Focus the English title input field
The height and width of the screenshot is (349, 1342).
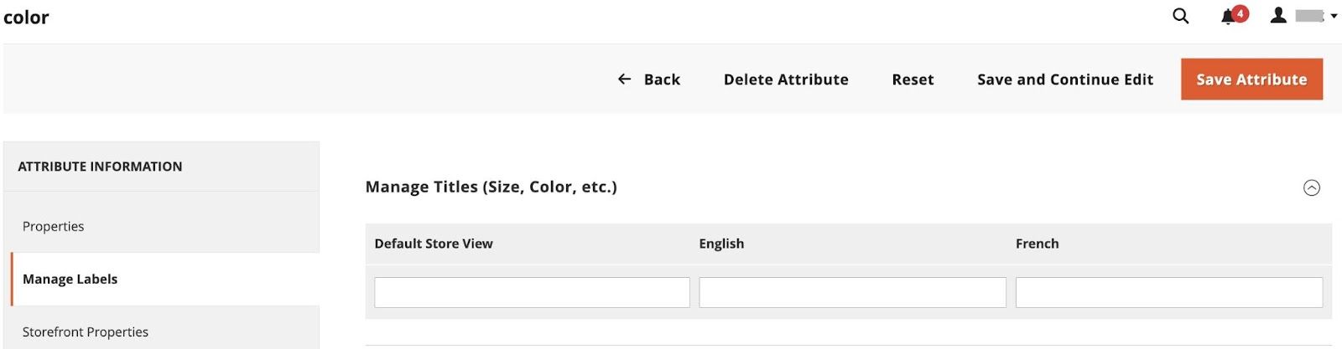pos(852,293)
